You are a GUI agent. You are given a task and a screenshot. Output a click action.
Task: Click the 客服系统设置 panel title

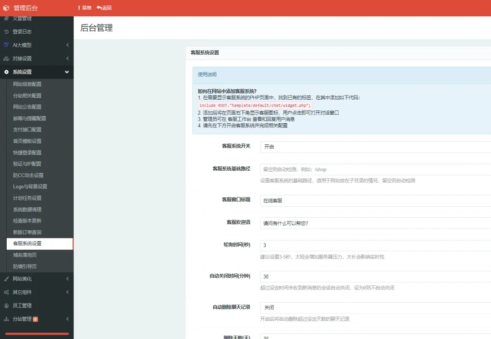(205, 53)
